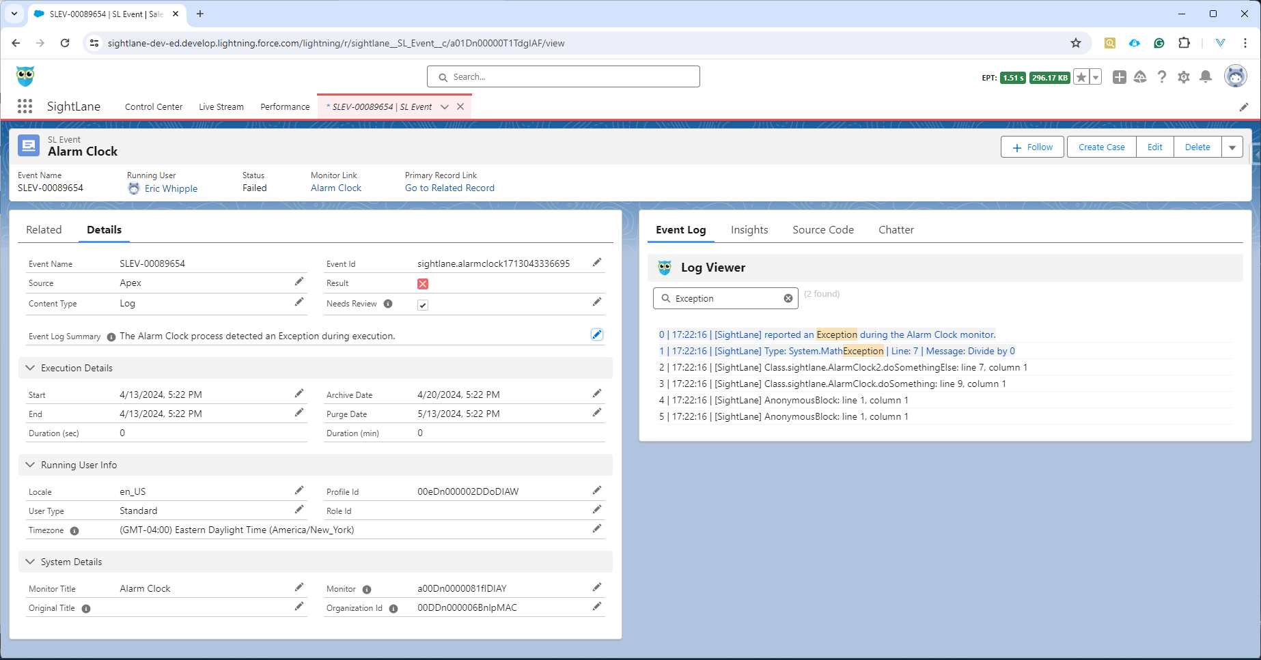Edit the Needs Review field

tap(597, 302)
